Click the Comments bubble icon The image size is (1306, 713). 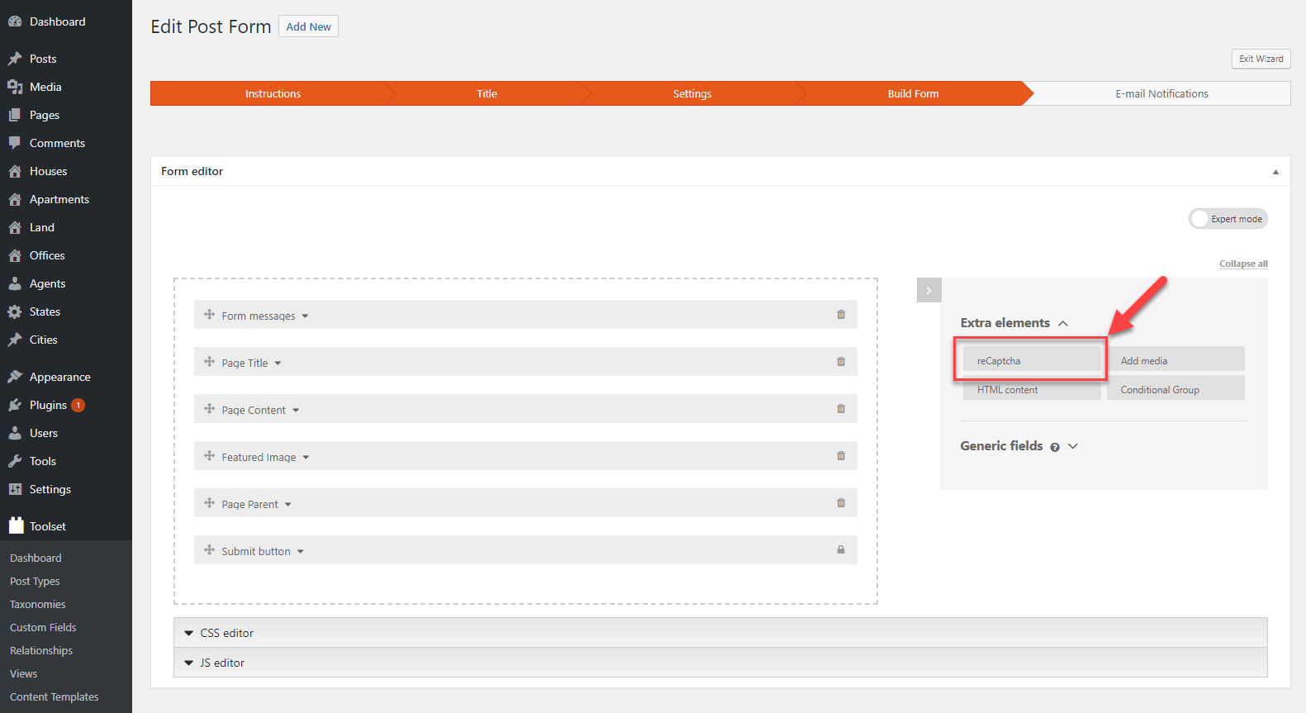[x=15, y=143]
